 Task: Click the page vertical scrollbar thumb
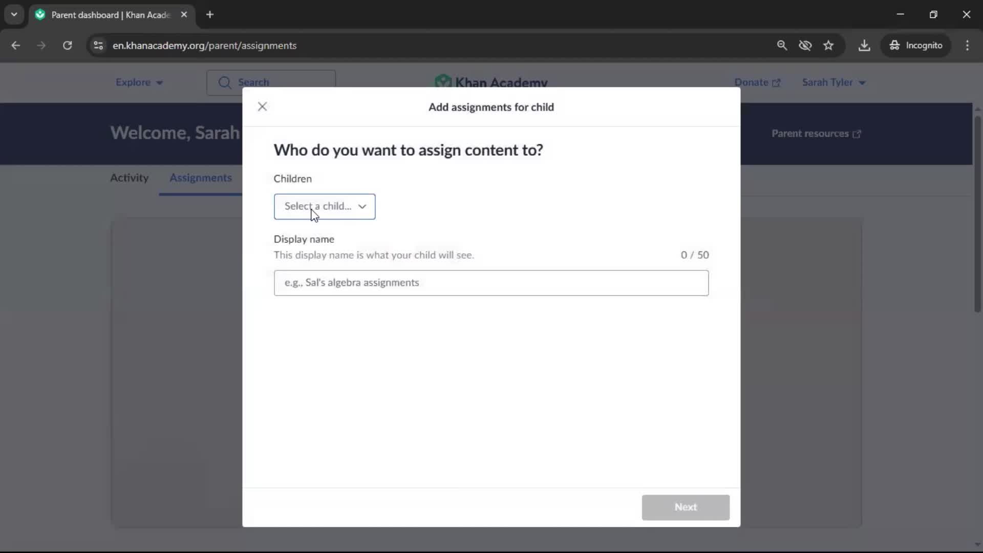click(x=977, y=214)
